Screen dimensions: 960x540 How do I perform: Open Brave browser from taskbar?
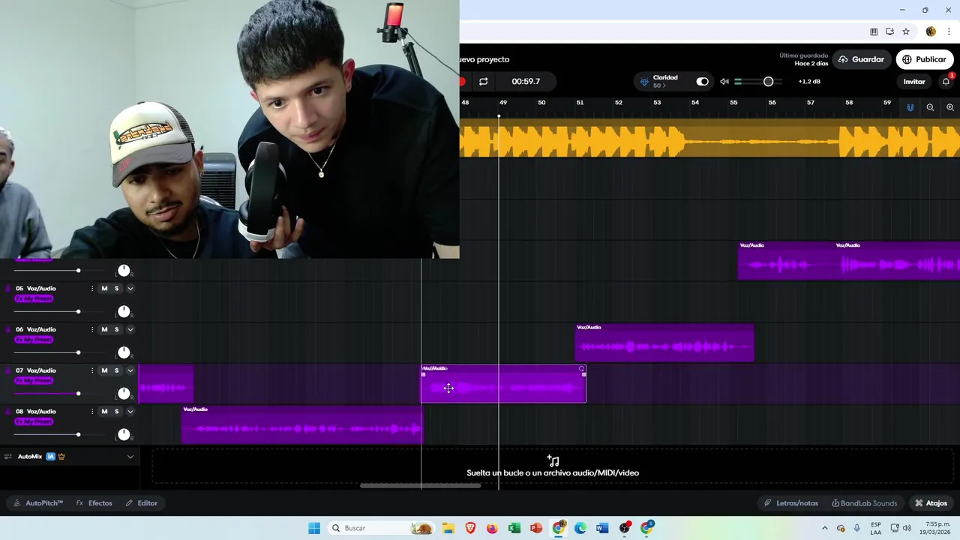470,528
